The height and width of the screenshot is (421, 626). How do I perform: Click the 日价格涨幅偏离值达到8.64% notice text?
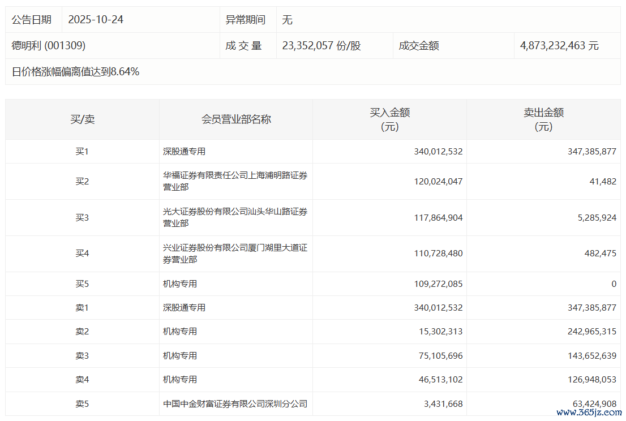(75, 72)
